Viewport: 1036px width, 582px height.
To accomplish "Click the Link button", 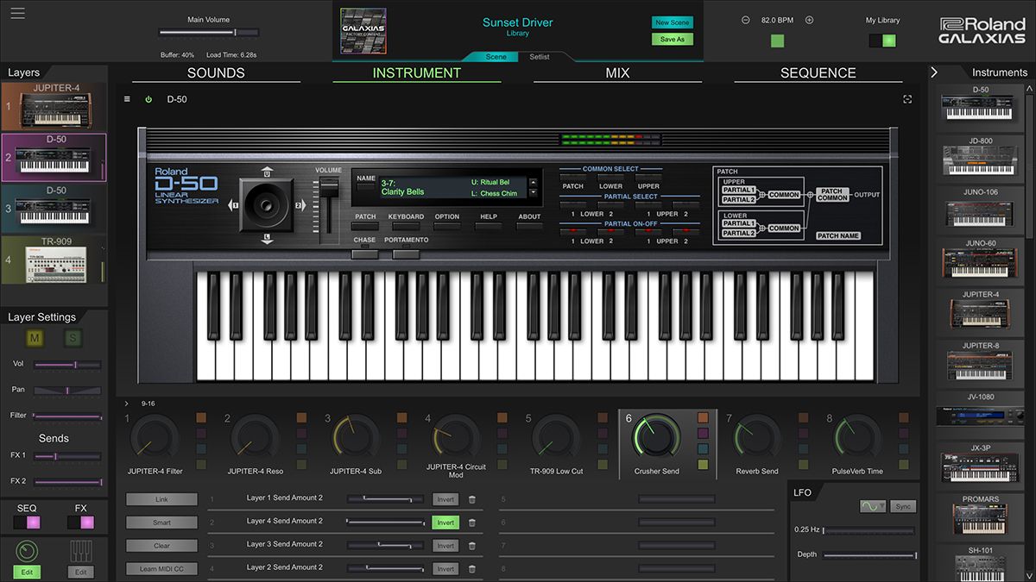I will tap(161, 499).
